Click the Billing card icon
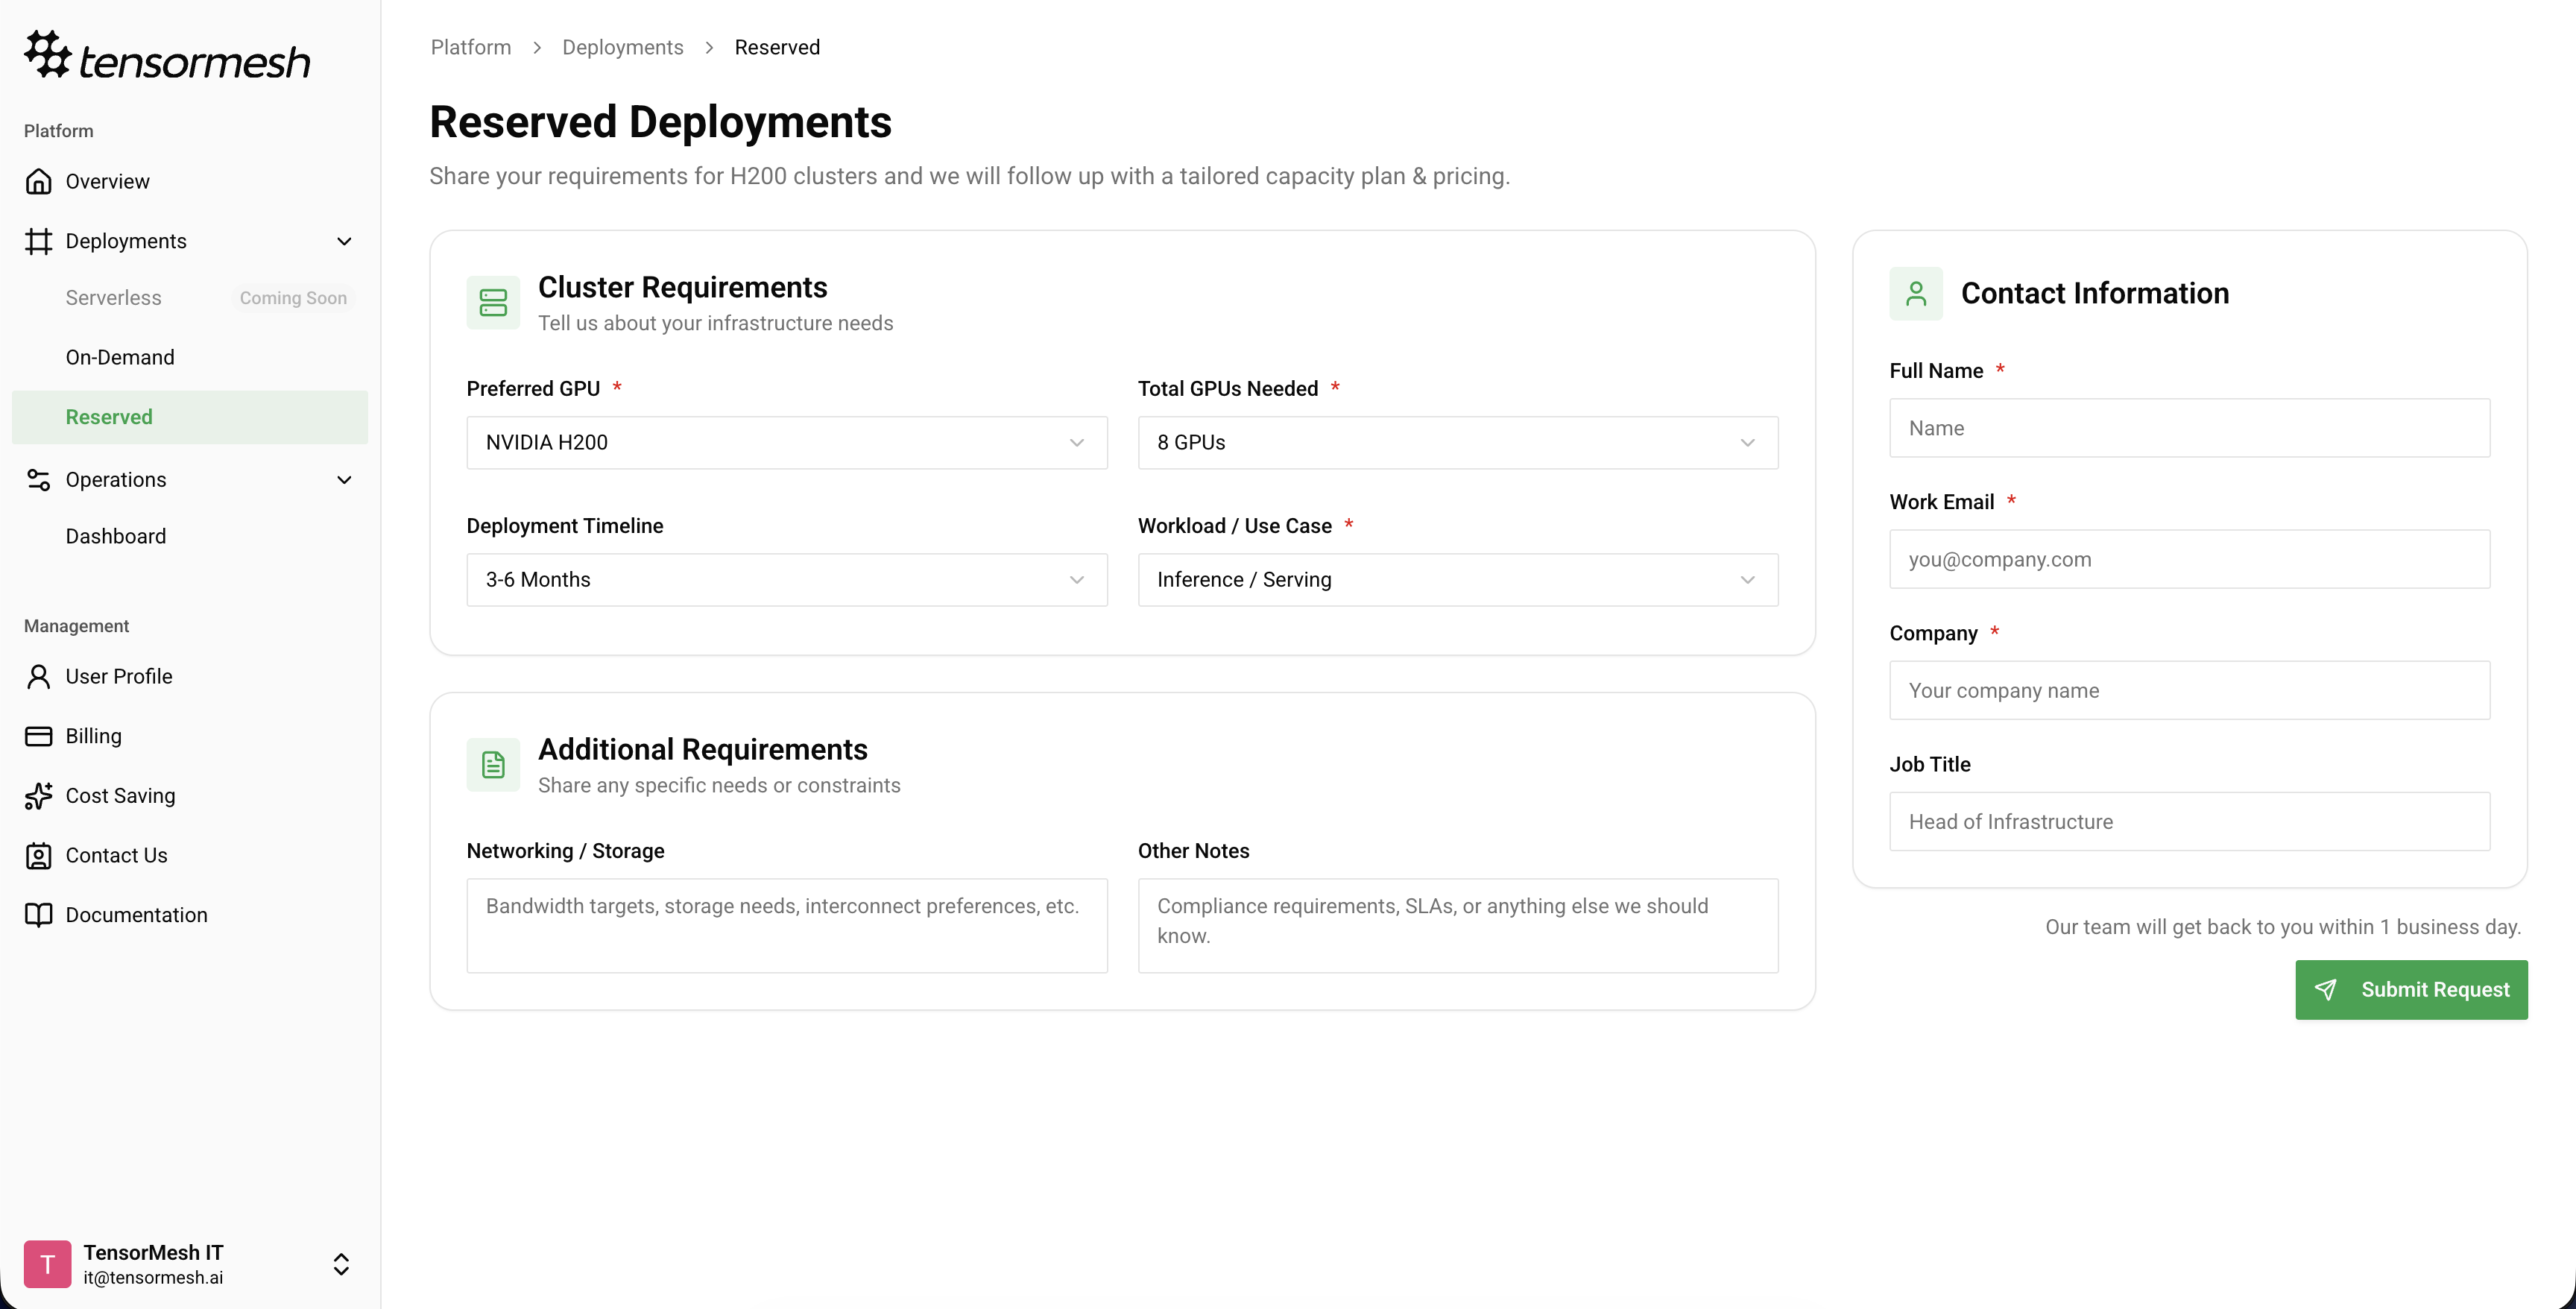Image resolution: width=2576 pixels, height=1309 pixels. 39,736
